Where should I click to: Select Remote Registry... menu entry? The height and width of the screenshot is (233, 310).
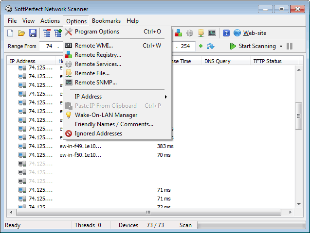[117, 55]
